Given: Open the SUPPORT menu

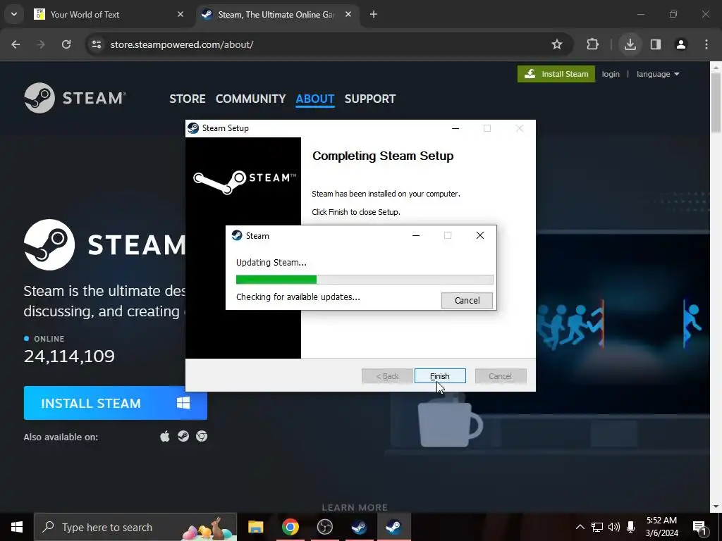Looking at the screenshot, I should click(369, 99).
